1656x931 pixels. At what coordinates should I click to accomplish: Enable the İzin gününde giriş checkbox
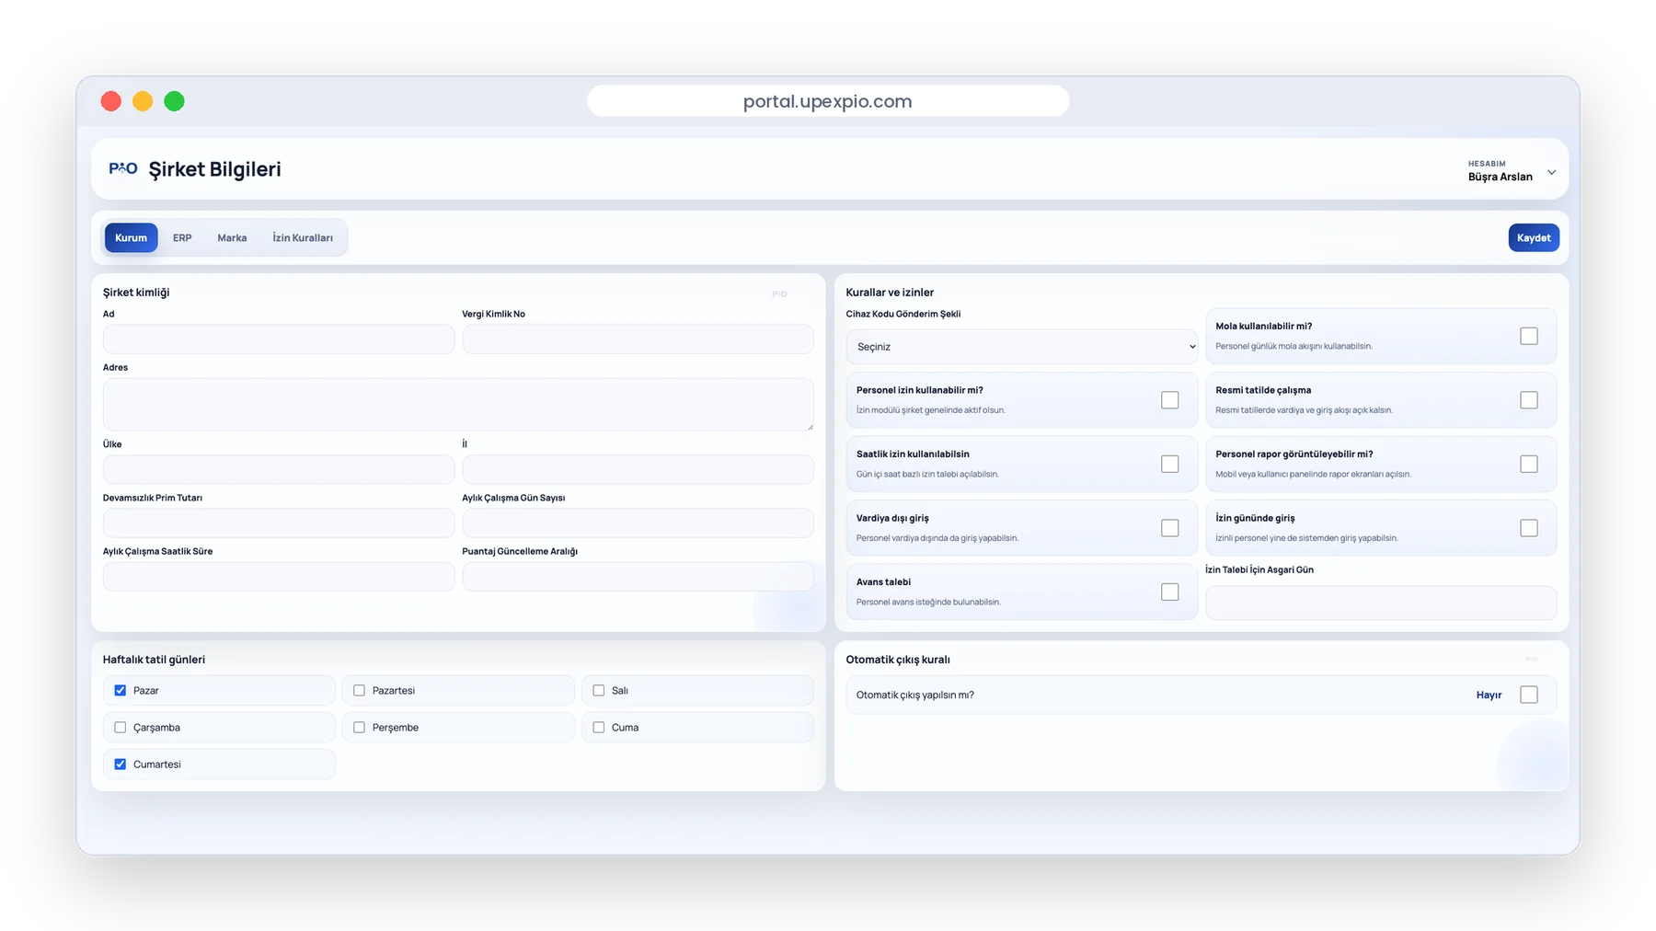1529,528
